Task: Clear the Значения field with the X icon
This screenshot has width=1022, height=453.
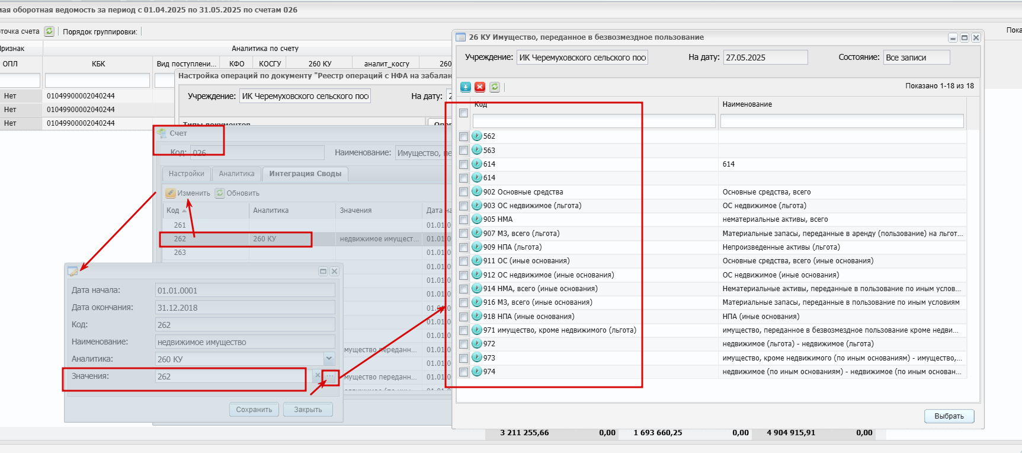Action: pyautogui.click(x=318, y=376)
